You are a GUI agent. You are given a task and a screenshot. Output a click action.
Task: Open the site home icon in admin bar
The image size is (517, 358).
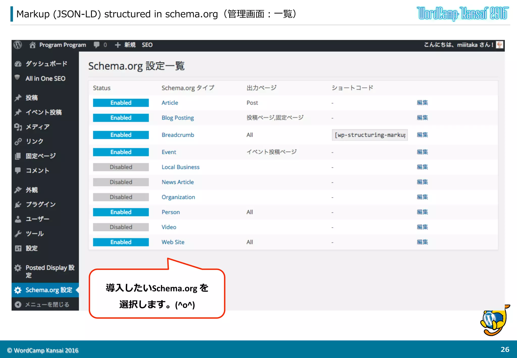coord(32,45)
